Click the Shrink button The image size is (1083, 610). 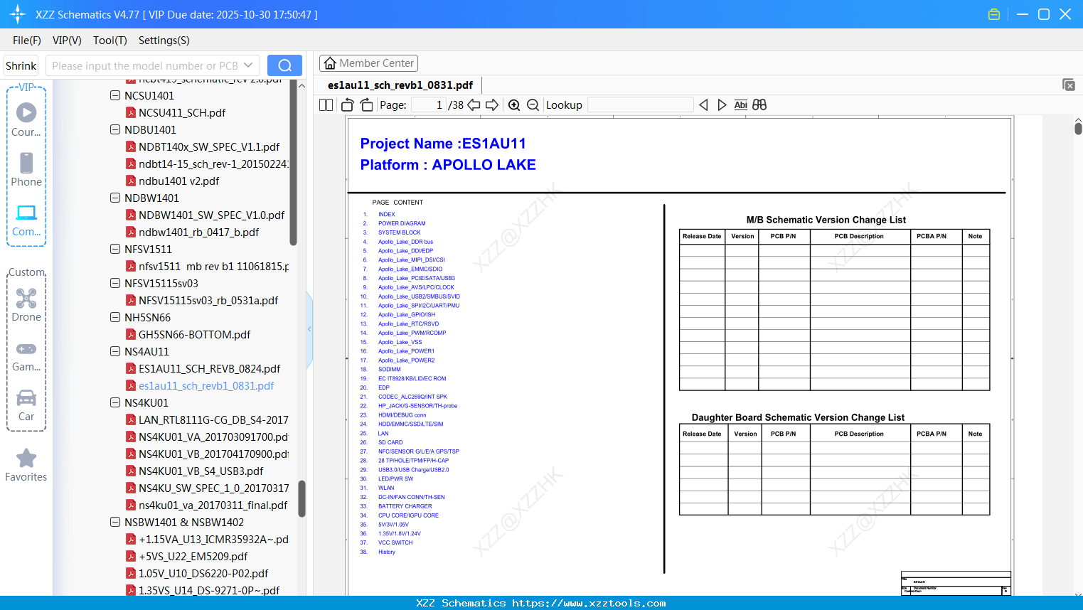[21, 65]
